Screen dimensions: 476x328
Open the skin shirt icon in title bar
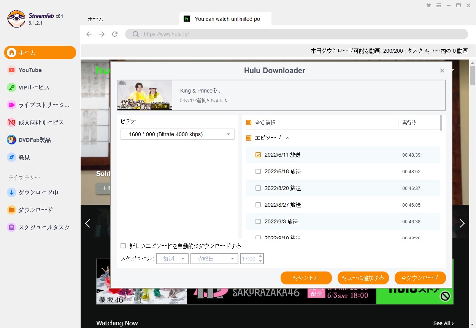click(x=429, y=5)
